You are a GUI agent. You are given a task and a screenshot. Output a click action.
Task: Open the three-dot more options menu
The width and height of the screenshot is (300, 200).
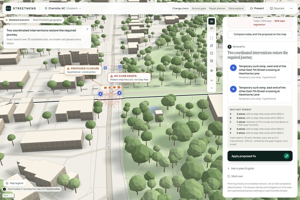(x=291, y=9)
